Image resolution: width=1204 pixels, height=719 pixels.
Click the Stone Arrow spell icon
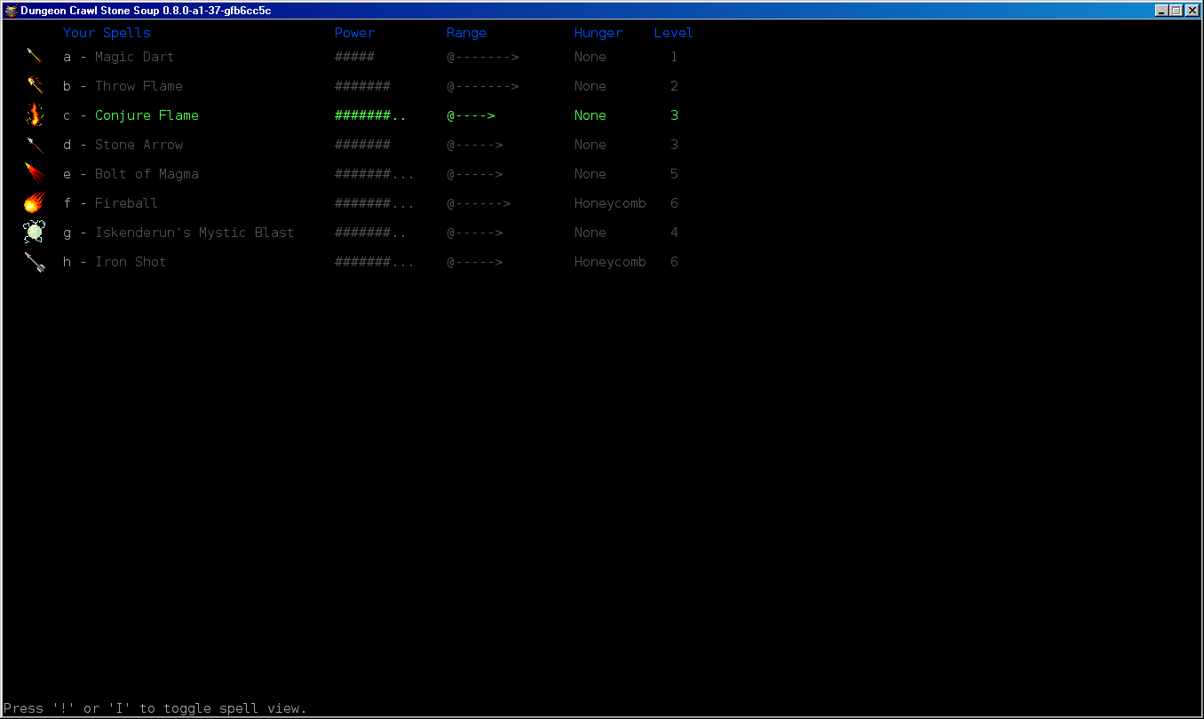[x=35, y=144]
